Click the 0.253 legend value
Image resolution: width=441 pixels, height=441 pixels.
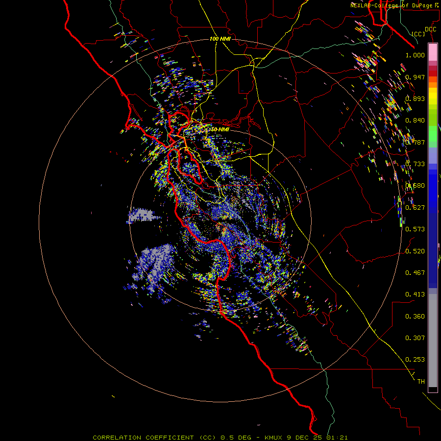tap(415, 360)
